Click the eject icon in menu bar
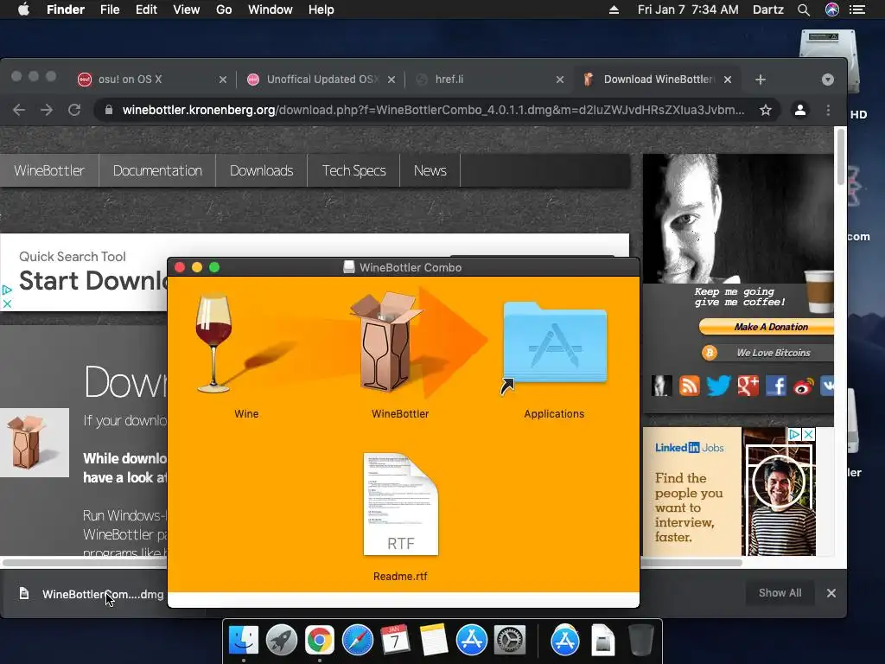 pyautogui.click(x=614, y=10)
